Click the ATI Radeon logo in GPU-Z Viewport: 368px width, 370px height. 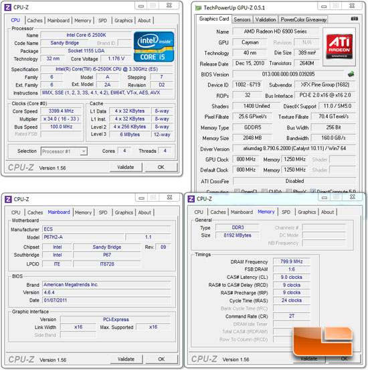tap(339, 46)
